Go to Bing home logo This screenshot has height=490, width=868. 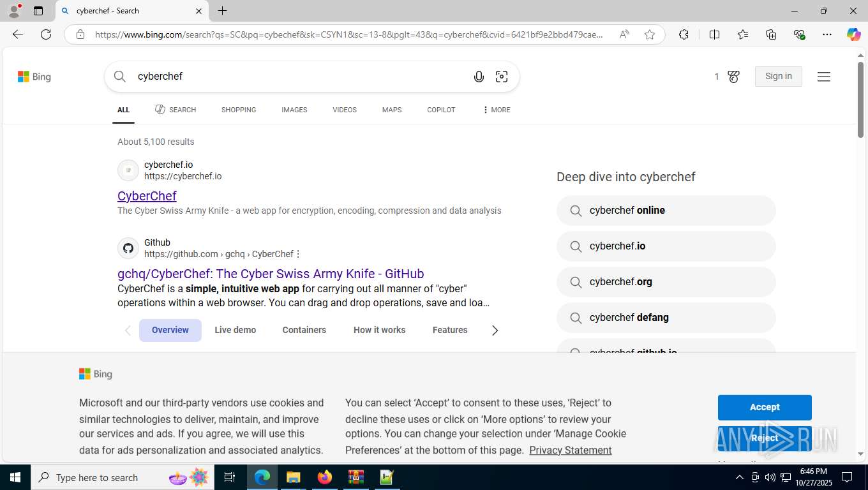click(x=34, y=77)
